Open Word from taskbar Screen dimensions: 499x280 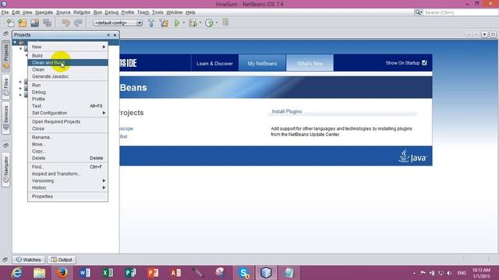85,273
